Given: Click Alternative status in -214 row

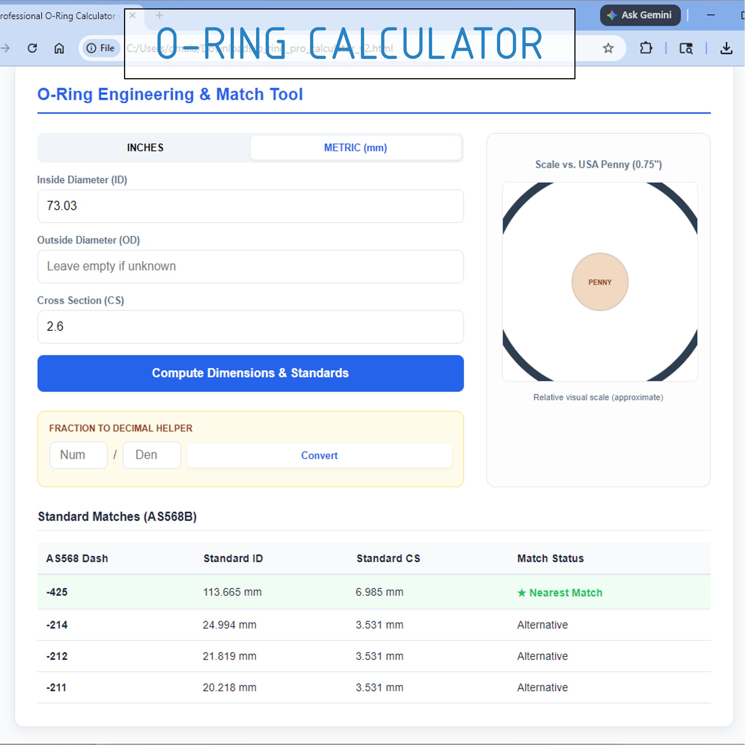Looking at the screenshot, I should pyautogui.click(x=542, y=625).
